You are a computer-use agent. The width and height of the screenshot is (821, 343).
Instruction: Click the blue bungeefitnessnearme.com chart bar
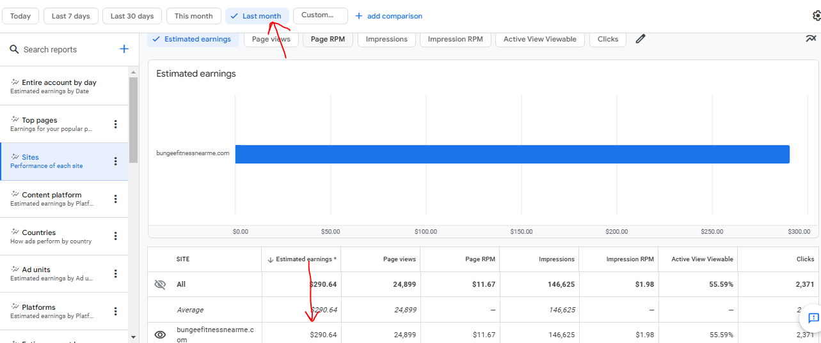[x=512, y=154]
